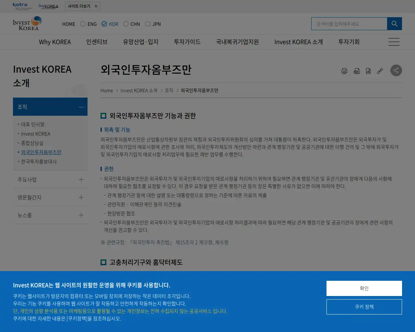Click the print icon
This screenshot has width=415, height=332.
pyautogui.click(x=344, y=70)
